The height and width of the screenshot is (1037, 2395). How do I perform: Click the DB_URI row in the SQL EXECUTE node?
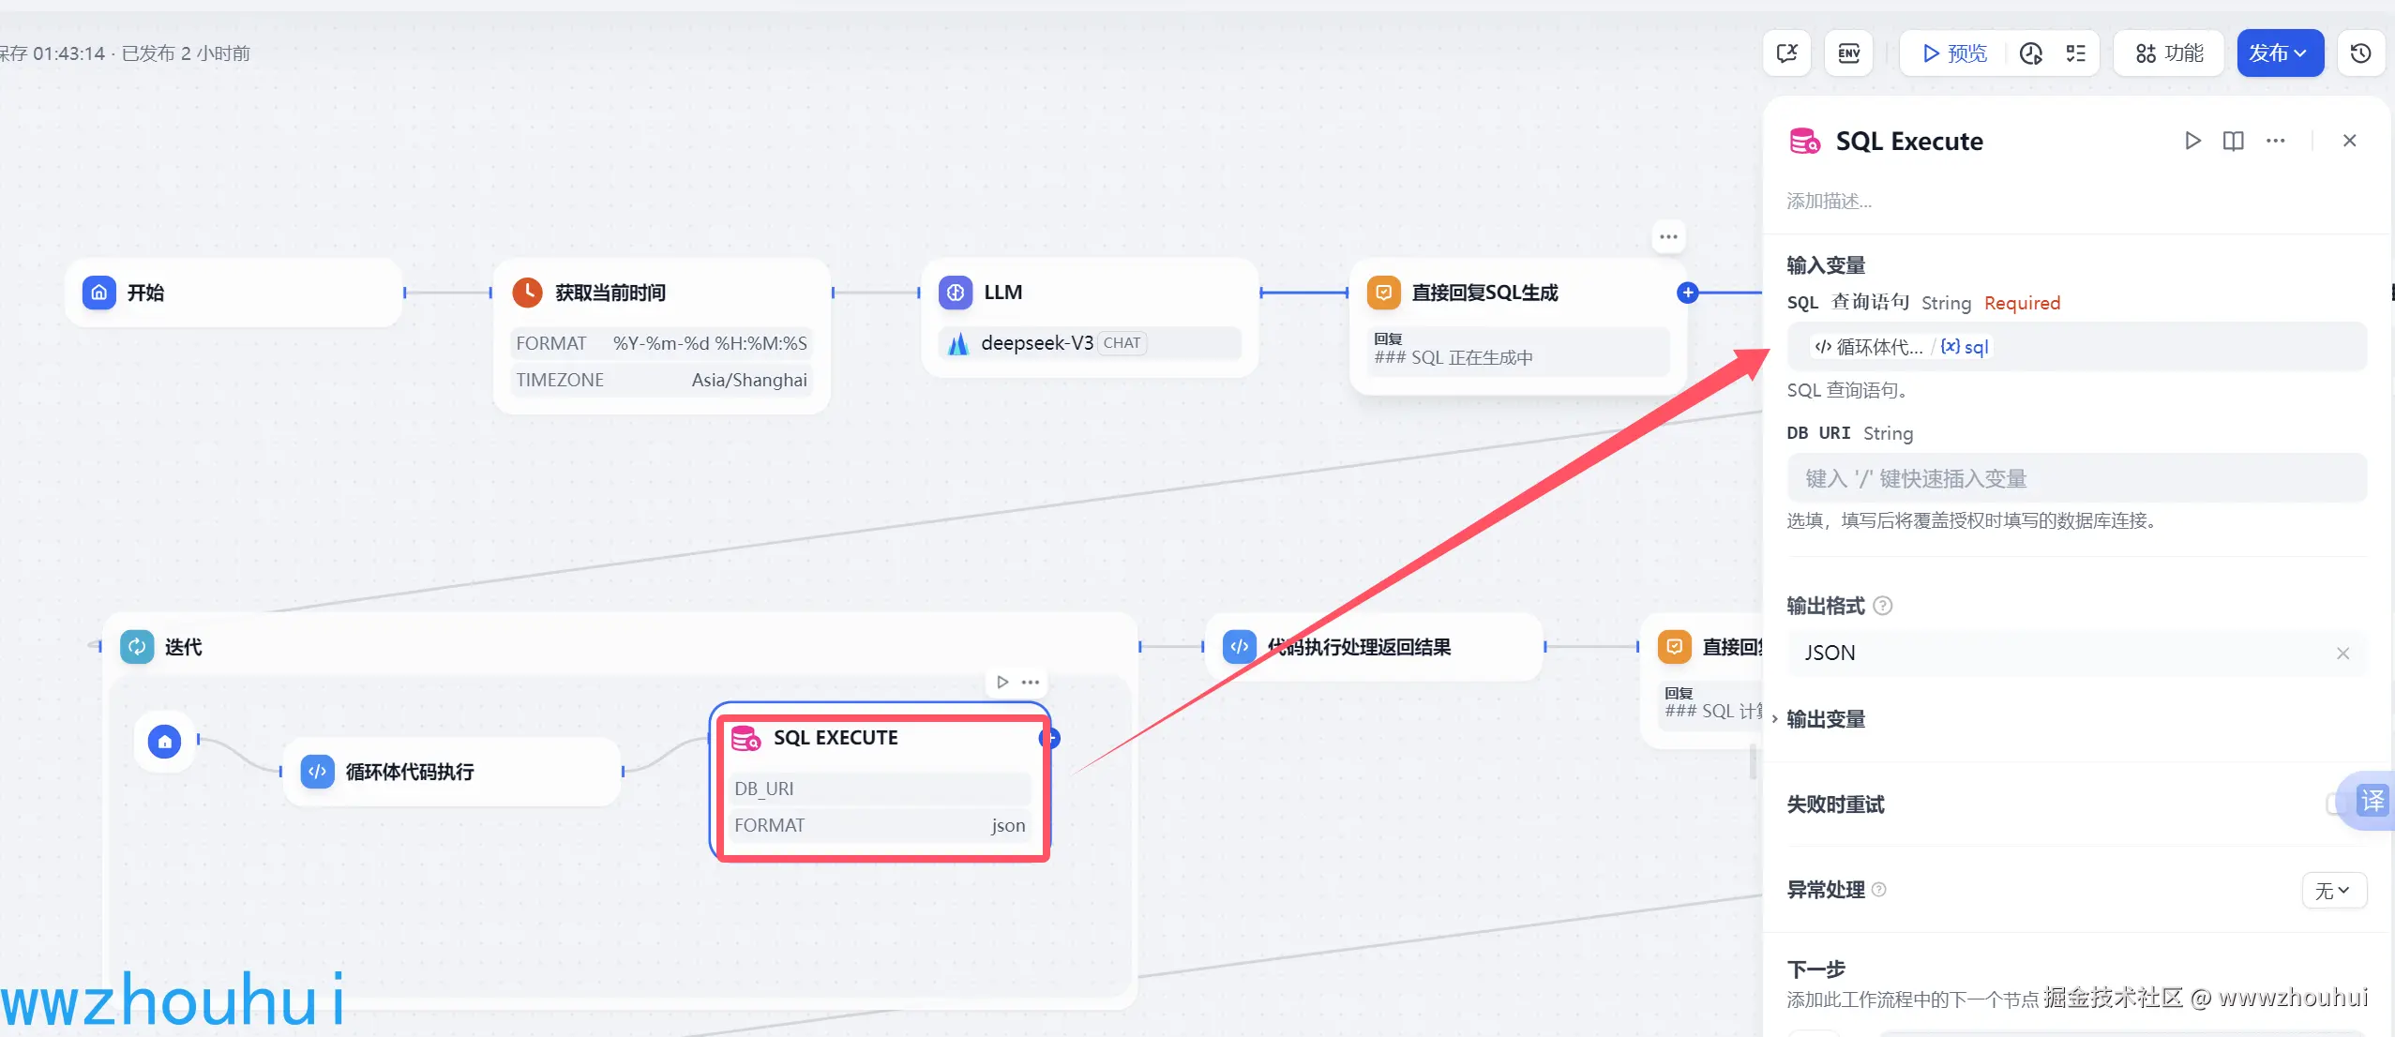tap(881, 789)
